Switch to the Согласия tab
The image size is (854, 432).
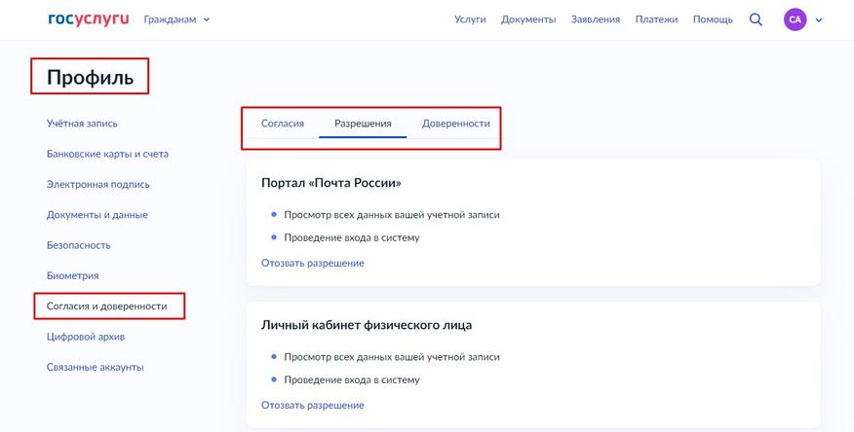(282, 124)
